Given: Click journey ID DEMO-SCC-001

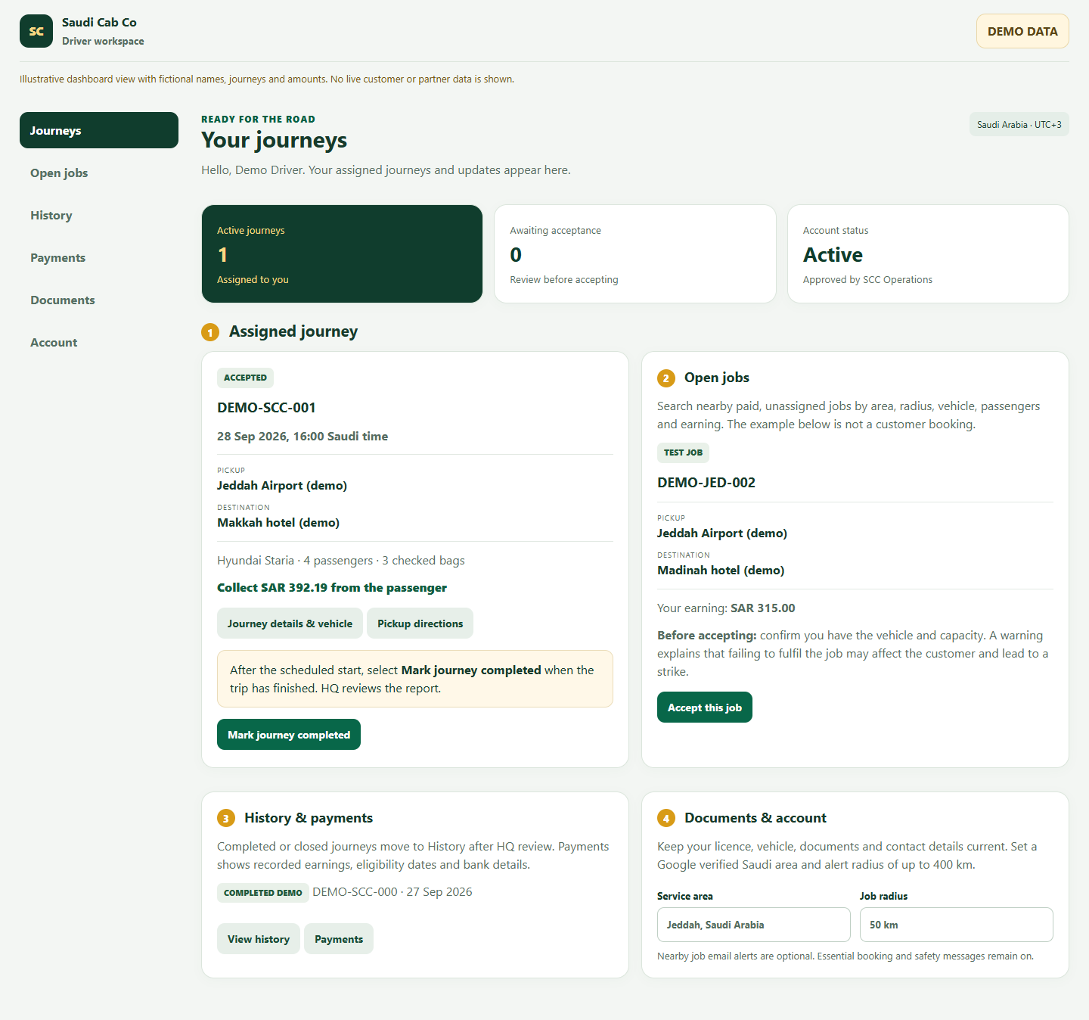Looking at the screenshot, I should point(266,407).
